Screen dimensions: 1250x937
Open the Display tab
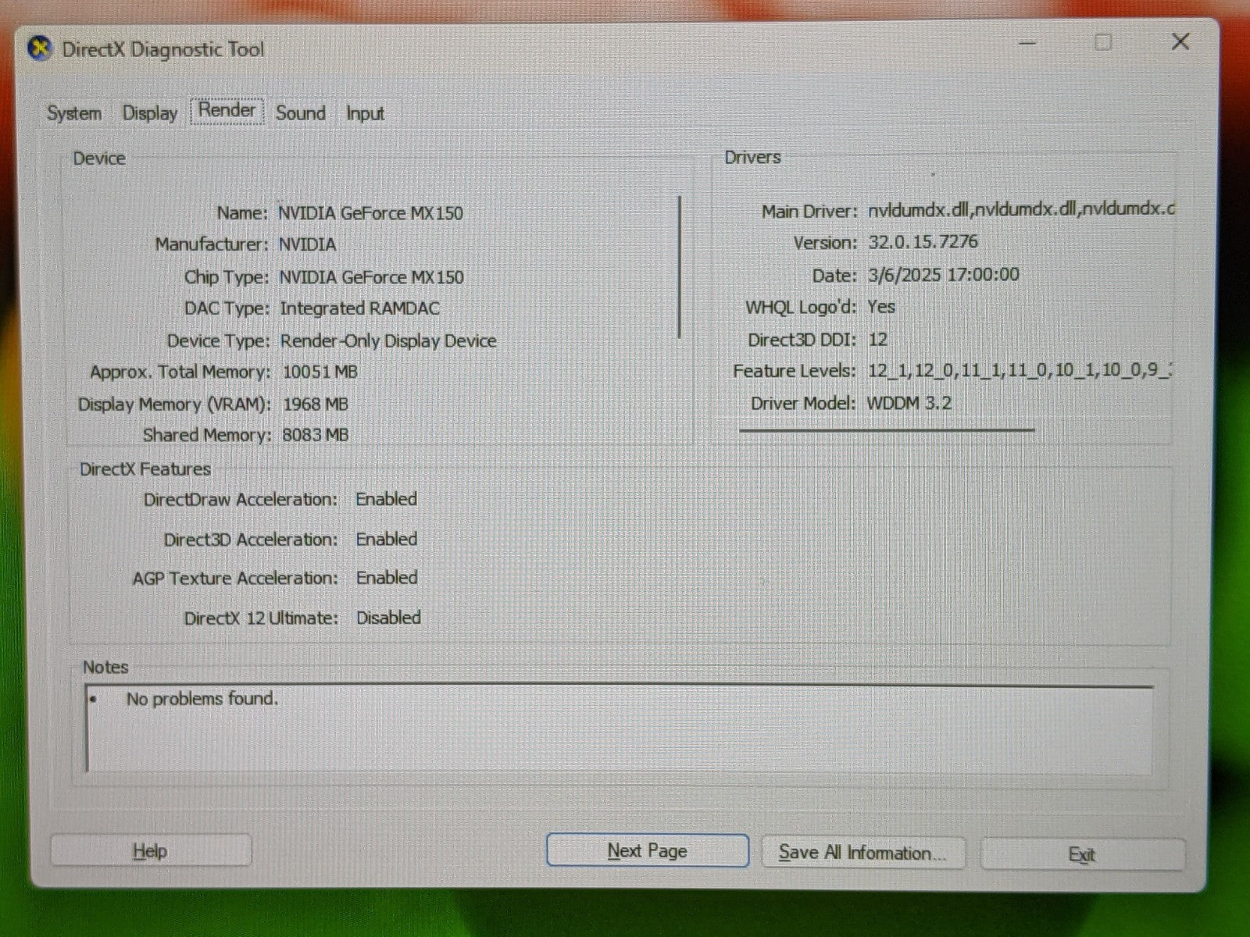tap(150, 113)
